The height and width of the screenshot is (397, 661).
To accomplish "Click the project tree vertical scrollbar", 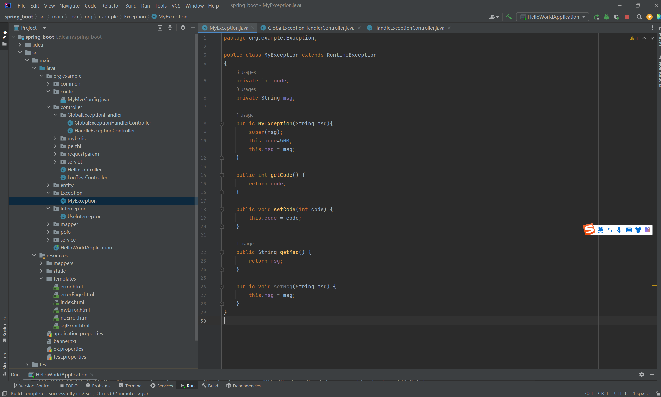I will tap(196, 187).
